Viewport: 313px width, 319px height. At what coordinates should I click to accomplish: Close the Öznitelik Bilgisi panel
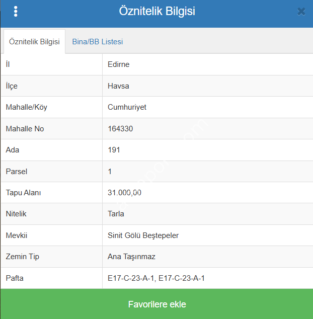pyautogui.click(x=301, y=12)
